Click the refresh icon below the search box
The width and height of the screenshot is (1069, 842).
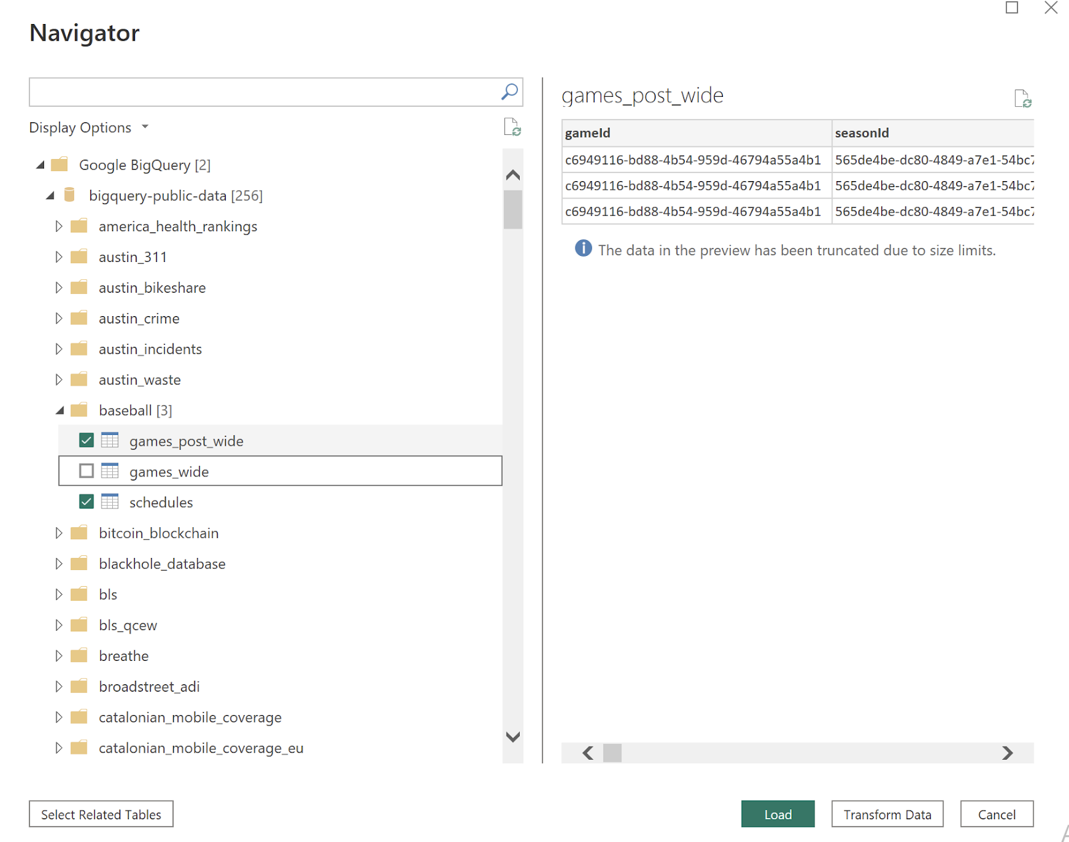[x=512, y=127]
